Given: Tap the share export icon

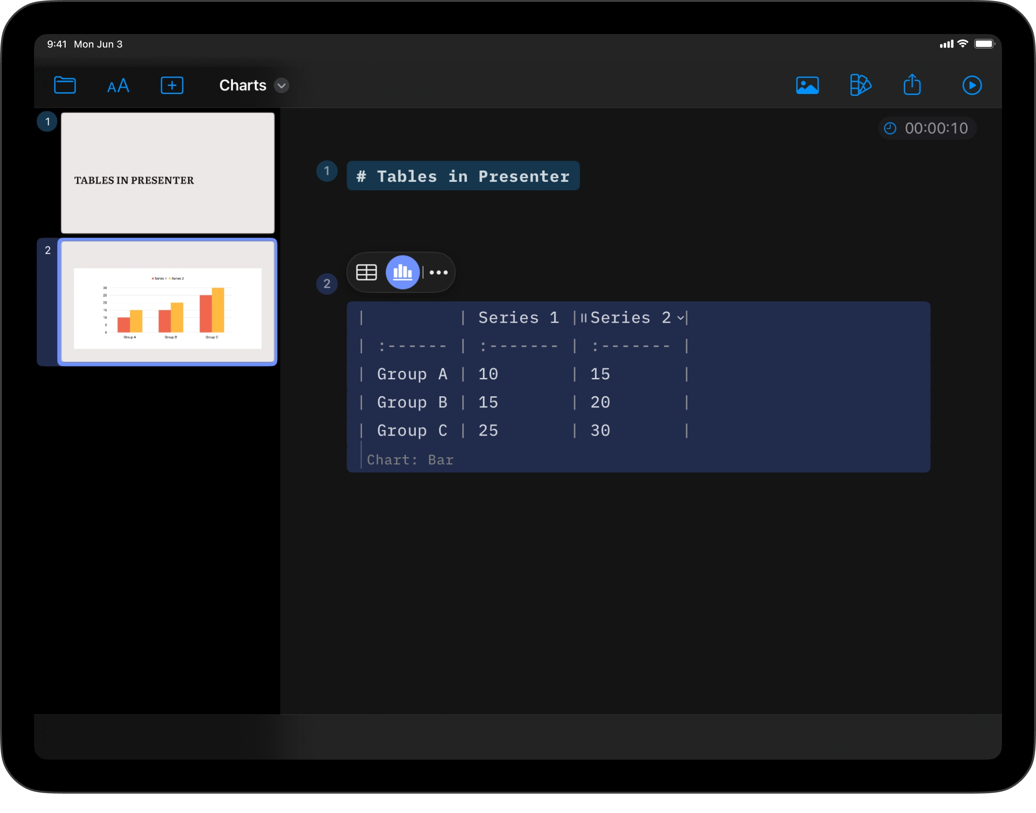Looking at the screenshot, I should (x=912, y=85).
